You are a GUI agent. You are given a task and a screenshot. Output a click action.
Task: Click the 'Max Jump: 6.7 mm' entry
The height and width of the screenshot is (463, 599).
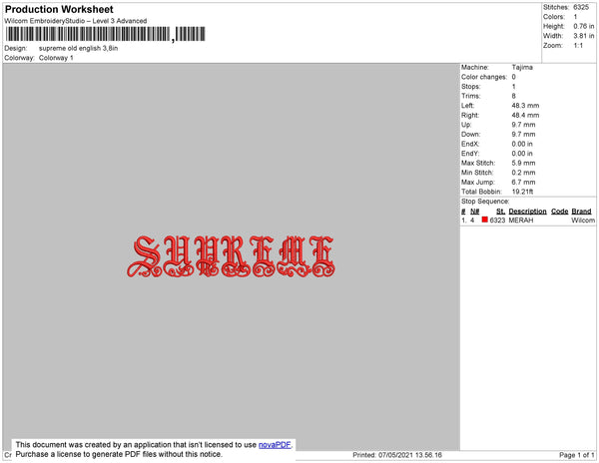(x=498, y=182)
